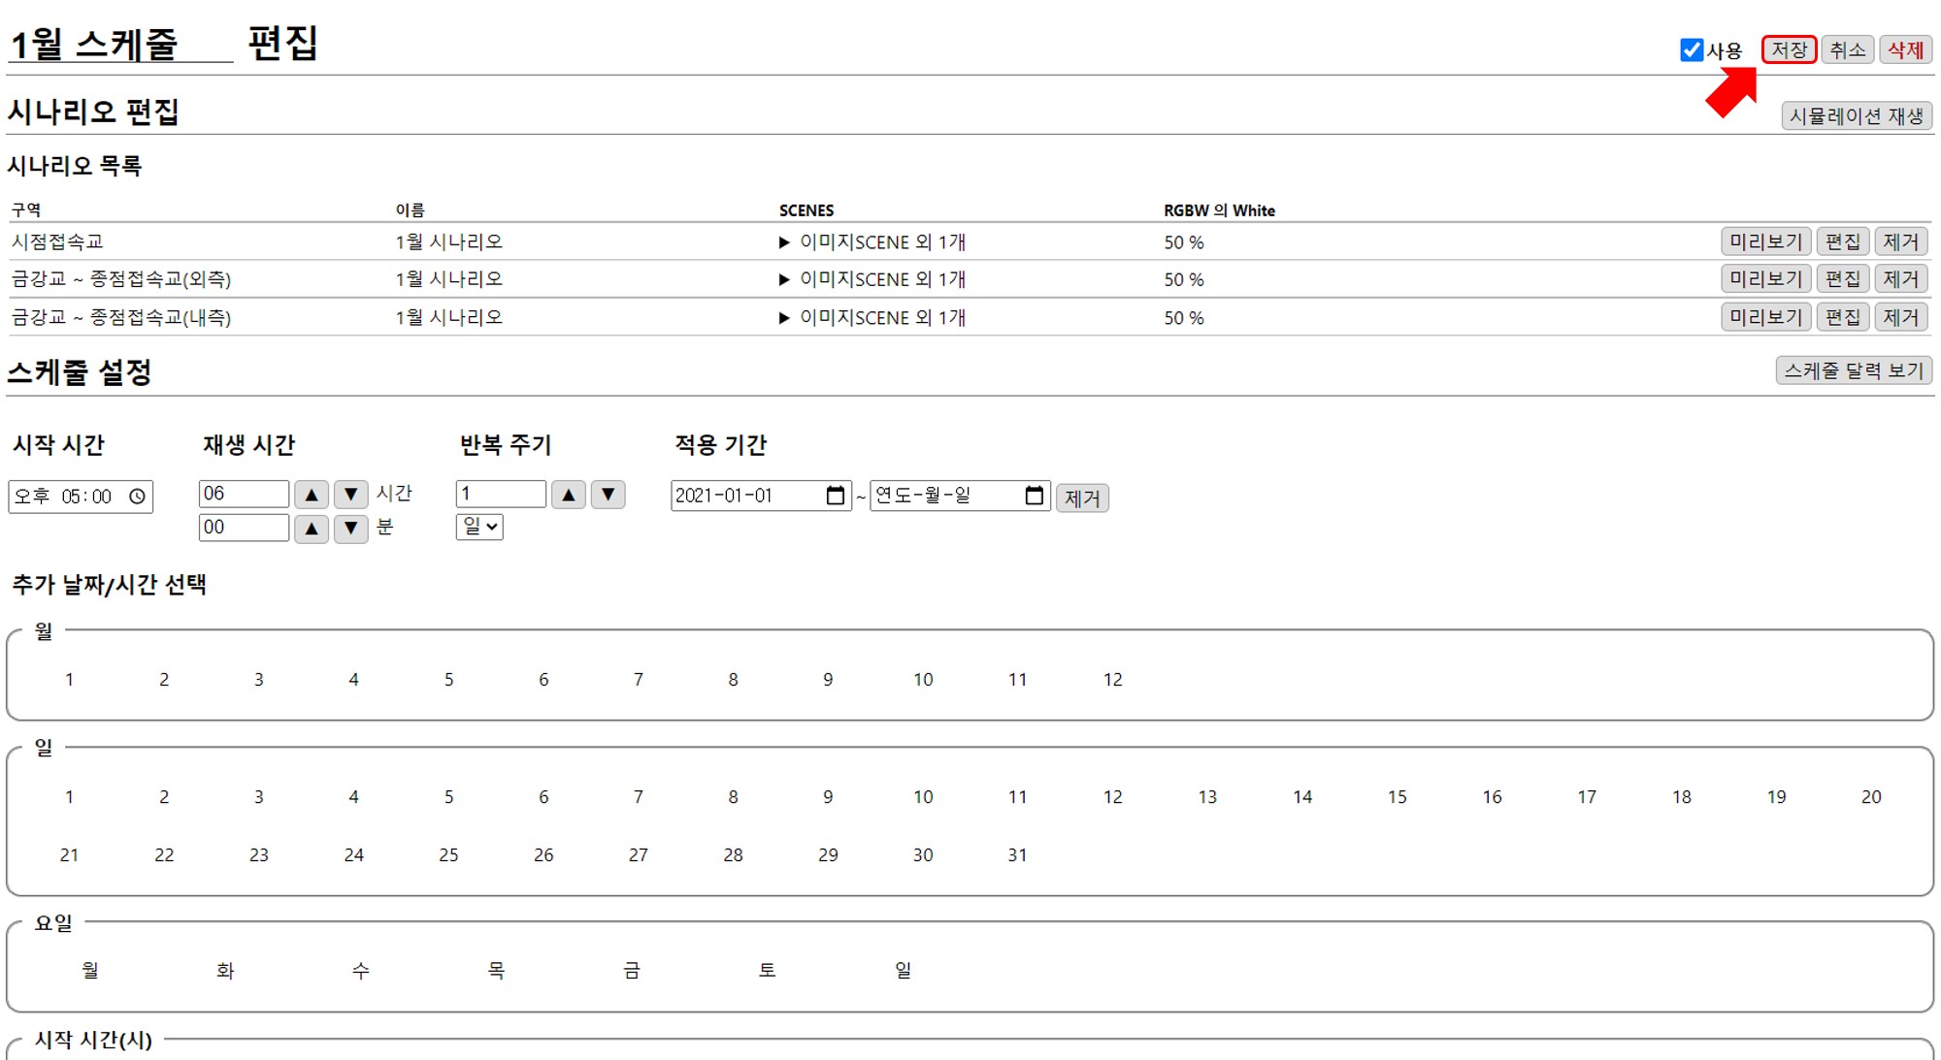Click '금강교 ~ 종점접속교(외측)' zone cell

[121, 279]
